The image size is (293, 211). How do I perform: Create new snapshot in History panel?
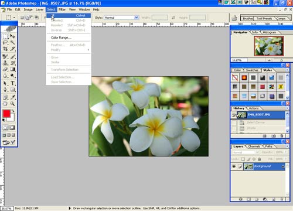[x=274, y=136]
